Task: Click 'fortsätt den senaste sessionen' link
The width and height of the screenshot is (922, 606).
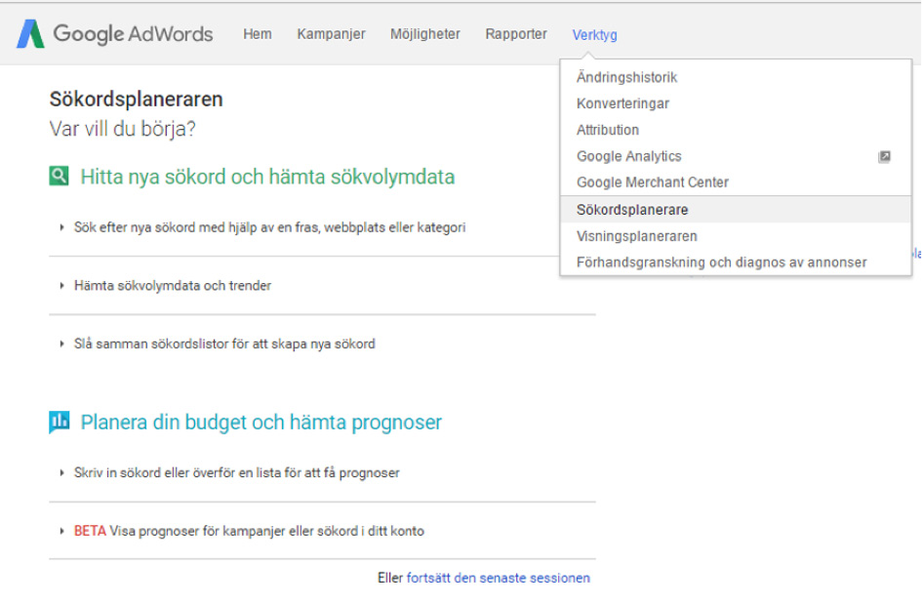Action: coord(498,578)
